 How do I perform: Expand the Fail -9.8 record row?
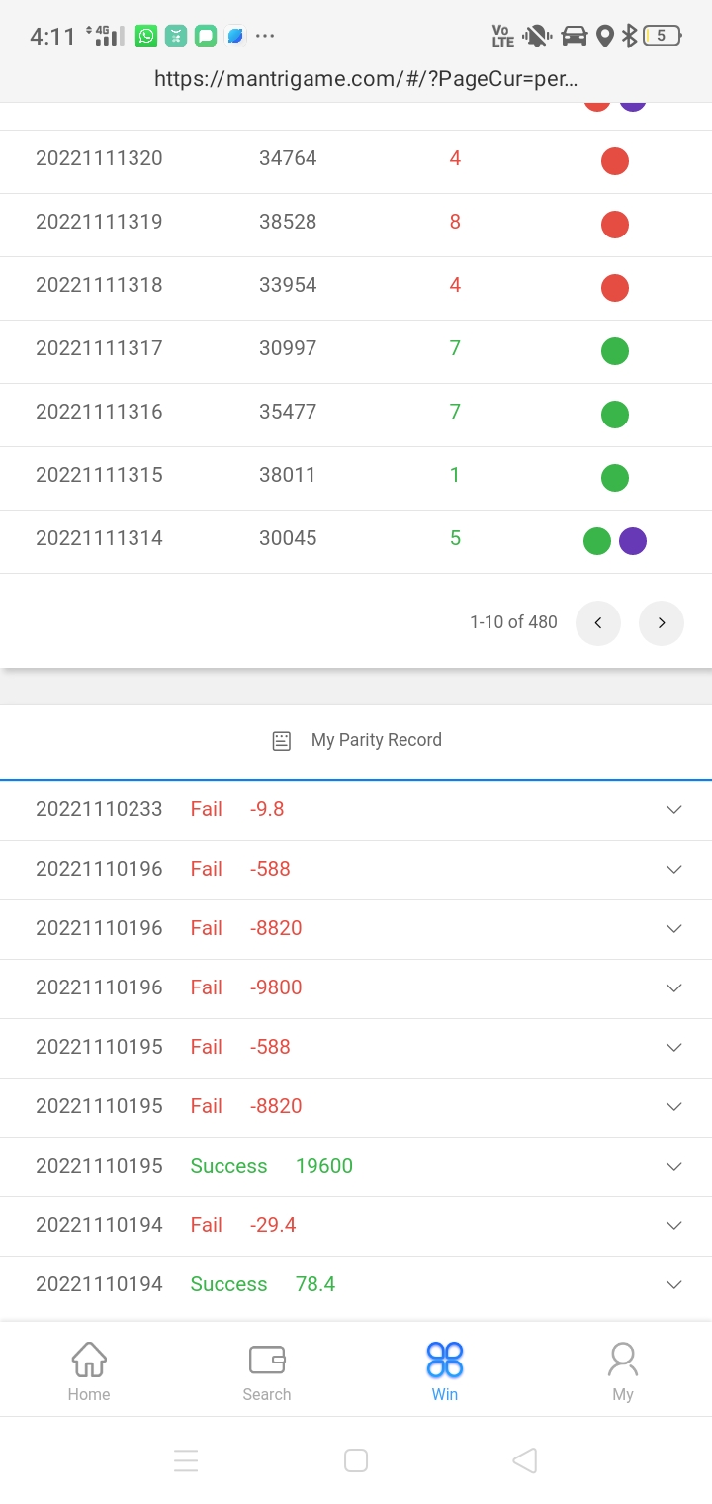[x=673, y=810]
